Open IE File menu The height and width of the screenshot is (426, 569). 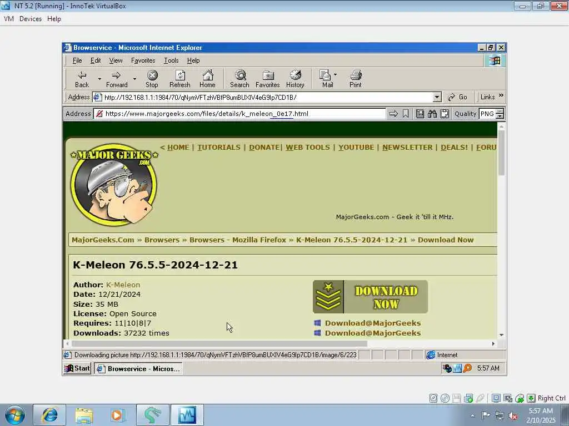point(77,60)
